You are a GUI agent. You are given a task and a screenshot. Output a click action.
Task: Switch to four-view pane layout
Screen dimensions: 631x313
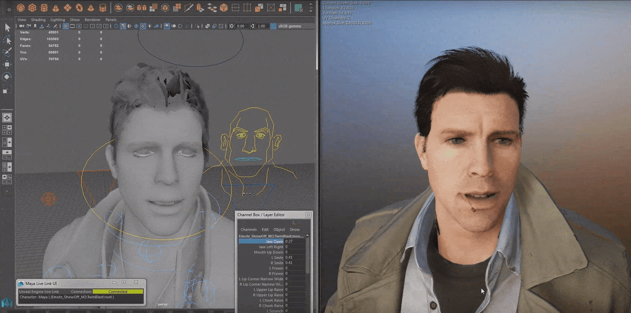(7, 130)
